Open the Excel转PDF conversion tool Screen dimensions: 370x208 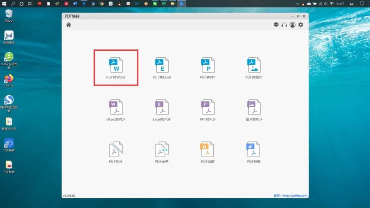click(162, 110)
